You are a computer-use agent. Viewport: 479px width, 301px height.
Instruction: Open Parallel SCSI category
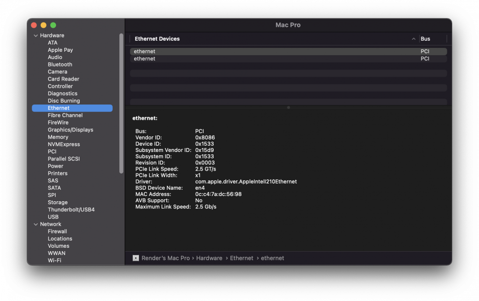(64, 159)
